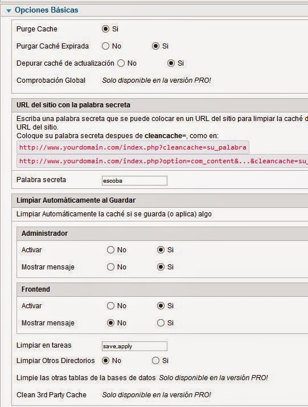The image size is (308, 407).
Task: Click the PRO notice beside Comprobación Global
Action: (157, 80)
